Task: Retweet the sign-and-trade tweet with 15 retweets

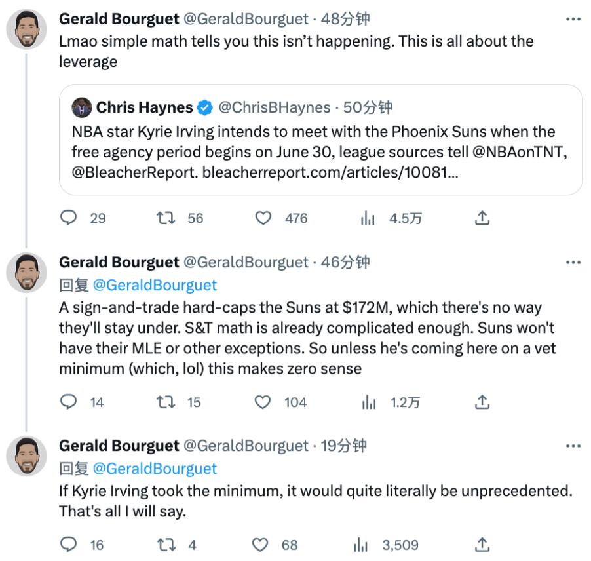Action: coord(165,402)
